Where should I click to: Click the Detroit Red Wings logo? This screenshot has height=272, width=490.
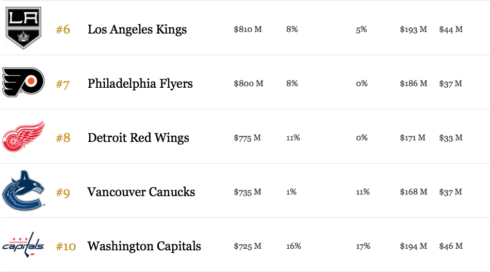(23, 137)
